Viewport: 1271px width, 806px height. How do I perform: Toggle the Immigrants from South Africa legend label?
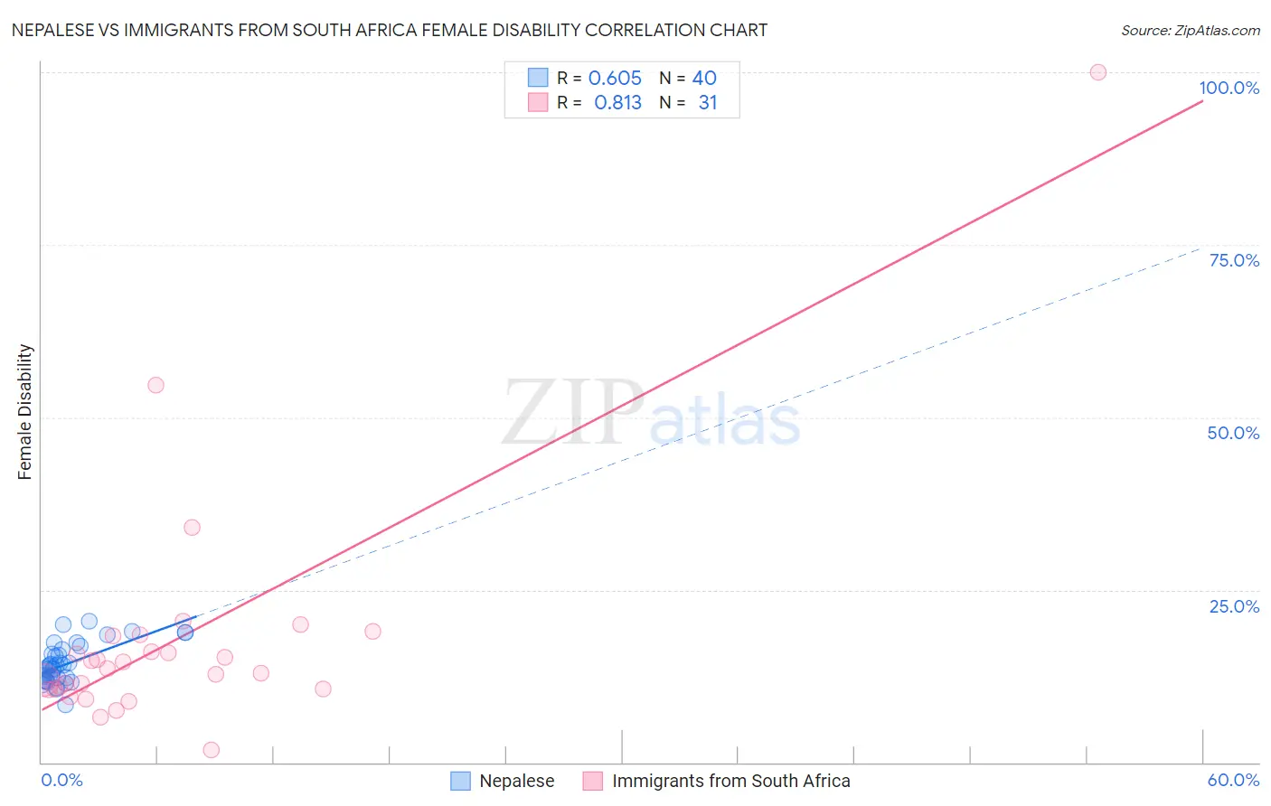[x=730, y=781]
